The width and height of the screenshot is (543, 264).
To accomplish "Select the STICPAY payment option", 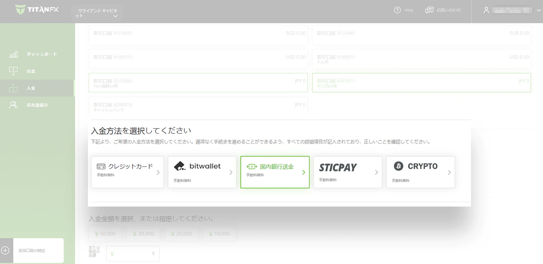I will 348,172.
